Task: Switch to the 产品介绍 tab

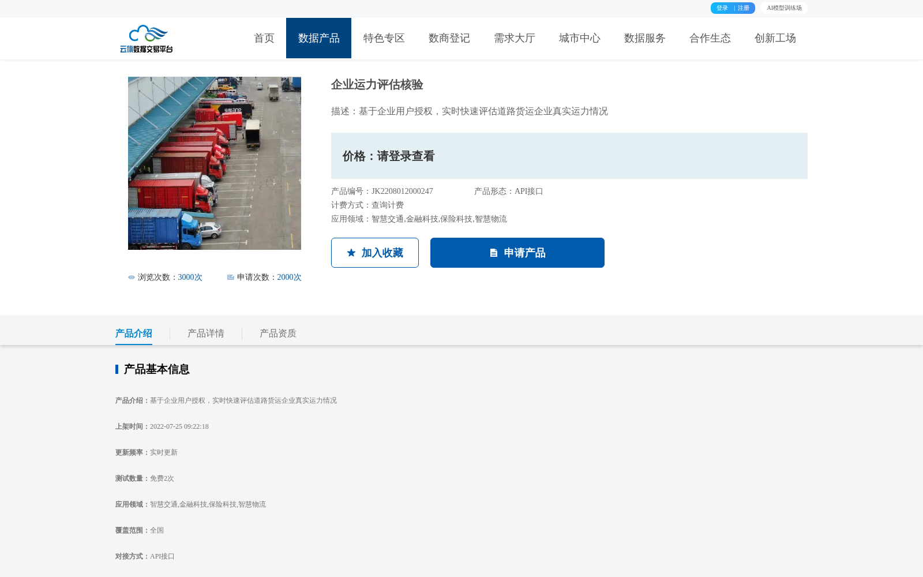Action: (134, 334)
